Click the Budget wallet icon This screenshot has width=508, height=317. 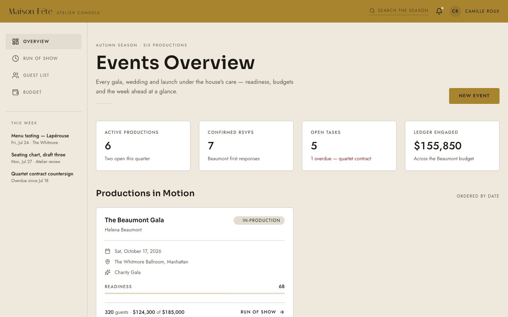16,92
